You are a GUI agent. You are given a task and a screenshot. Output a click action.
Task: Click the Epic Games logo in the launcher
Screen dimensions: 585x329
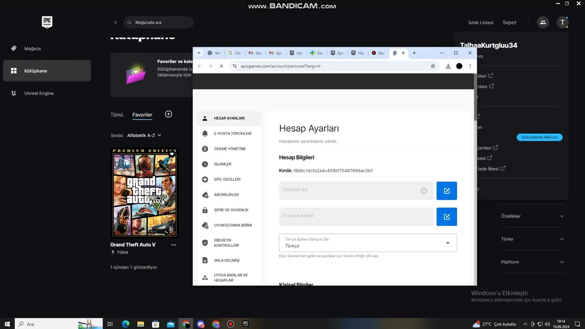[x=47, y=22]
